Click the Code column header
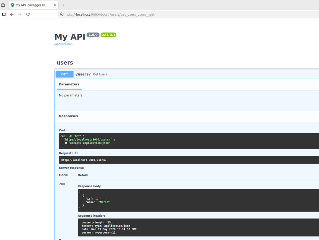The image size is (319, 240). [63, 175]
